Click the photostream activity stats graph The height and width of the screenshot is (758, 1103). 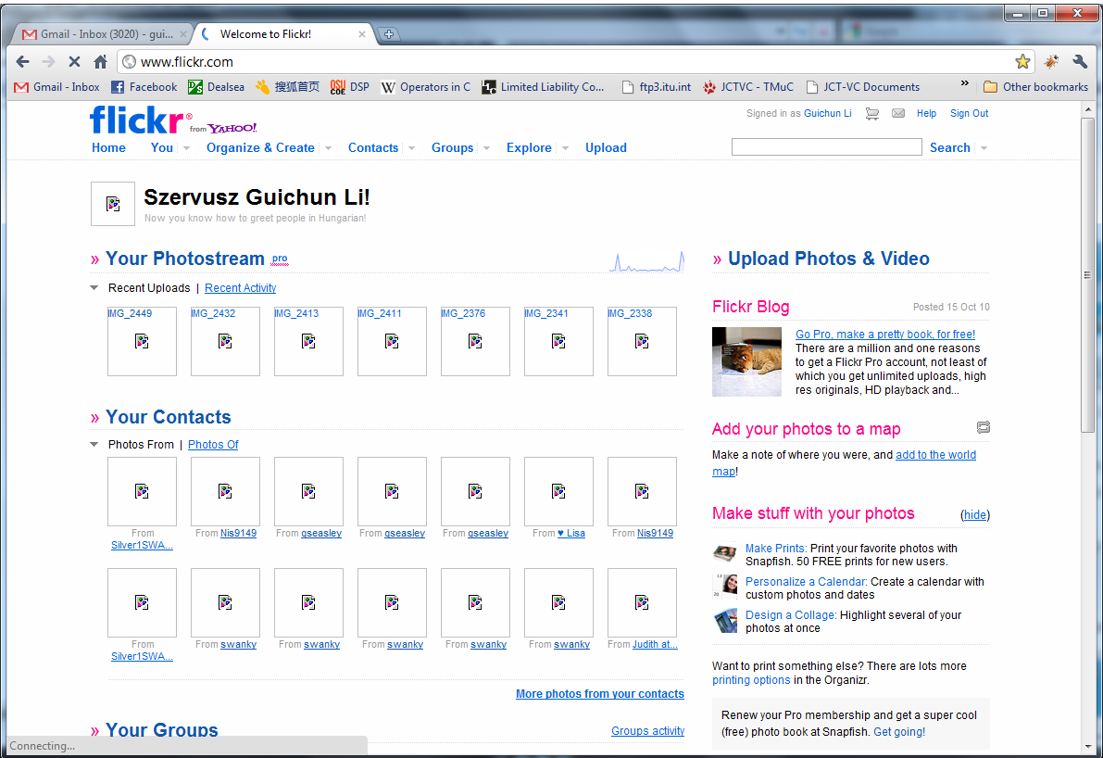pos(646,262)
